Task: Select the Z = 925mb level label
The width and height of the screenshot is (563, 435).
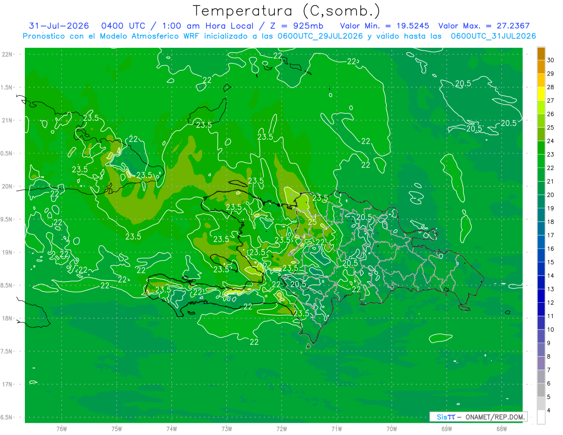Action: click(296, 26)
